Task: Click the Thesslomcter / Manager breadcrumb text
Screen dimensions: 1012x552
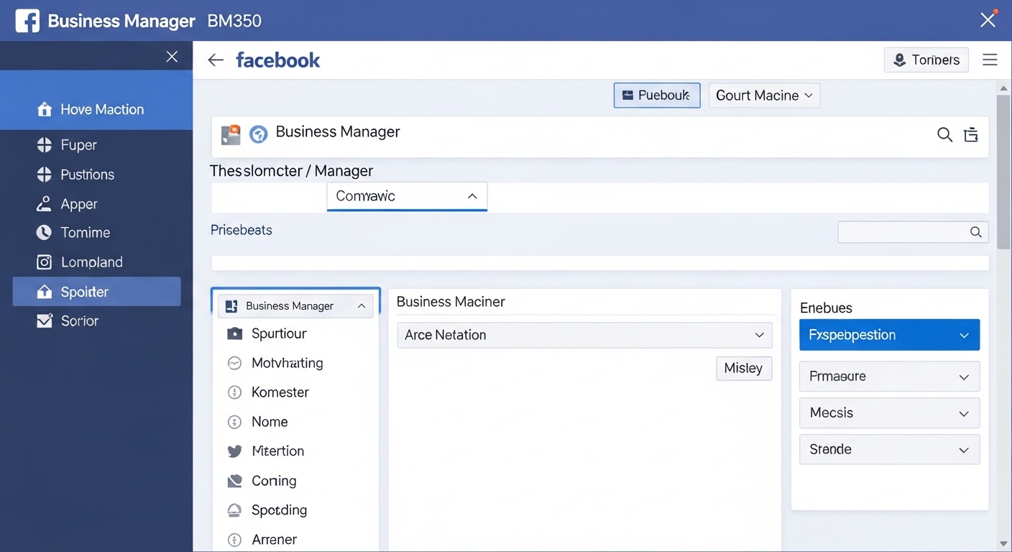Action: pos(291,171)
